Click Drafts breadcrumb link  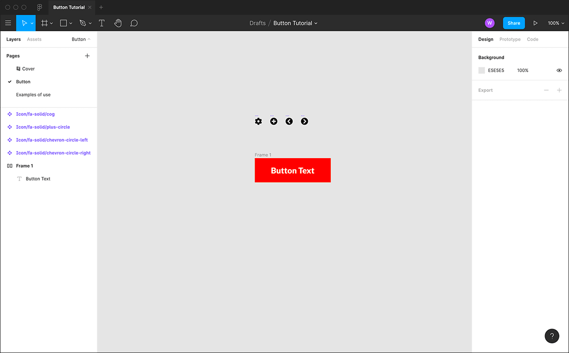(x=257, y=23)
